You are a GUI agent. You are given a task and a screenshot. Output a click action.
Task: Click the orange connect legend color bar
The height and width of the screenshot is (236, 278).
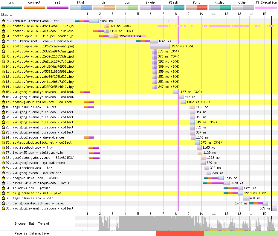pos(34,8)
